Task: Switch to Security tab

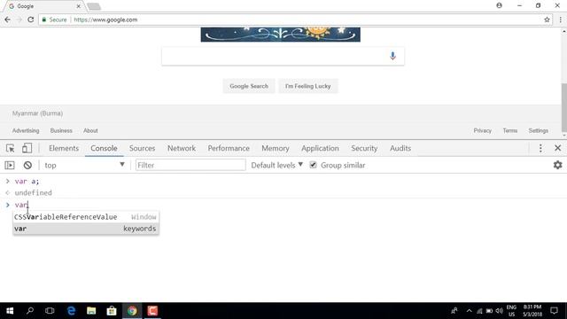Action: (364, 148)
